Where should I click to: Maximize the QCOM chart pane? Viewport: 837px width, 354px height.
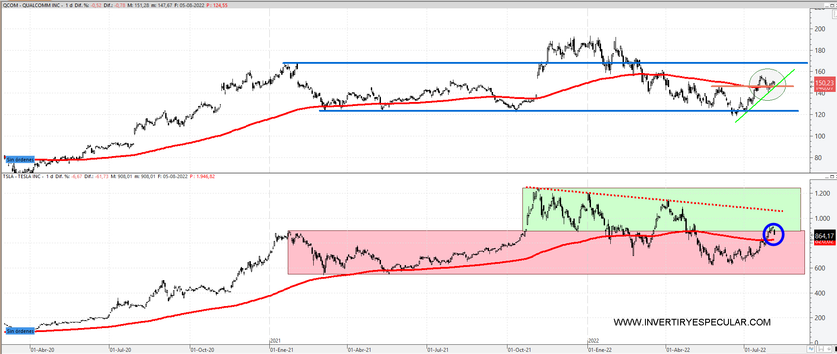click(832, 5)
